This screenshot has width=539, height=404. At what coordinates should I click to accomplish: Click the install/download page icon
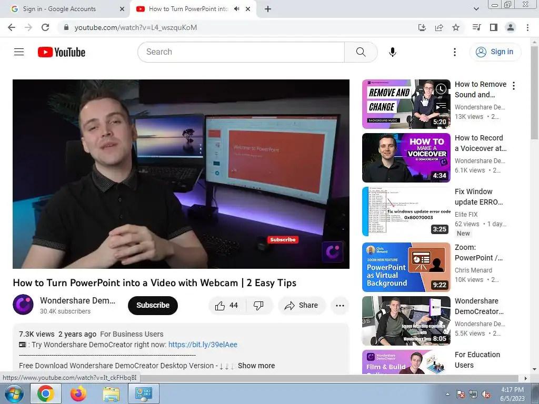tap(422, 27)
